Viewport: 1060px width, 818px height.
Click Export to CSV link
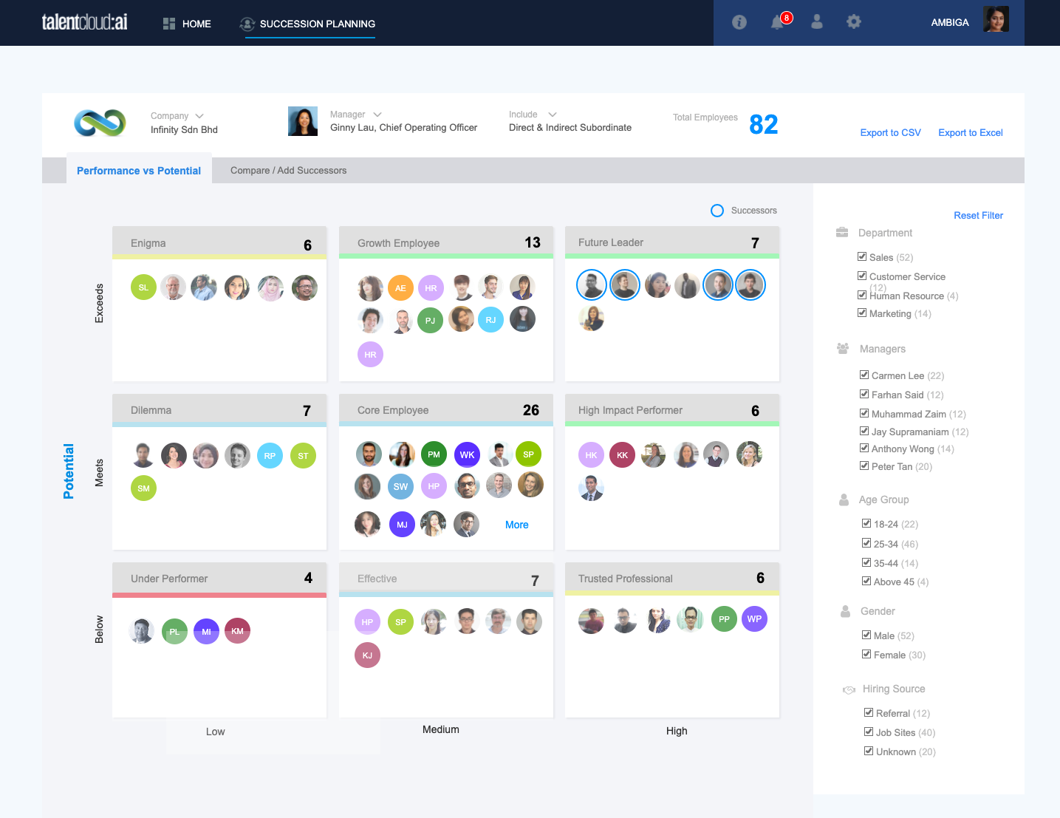[890, 133]
